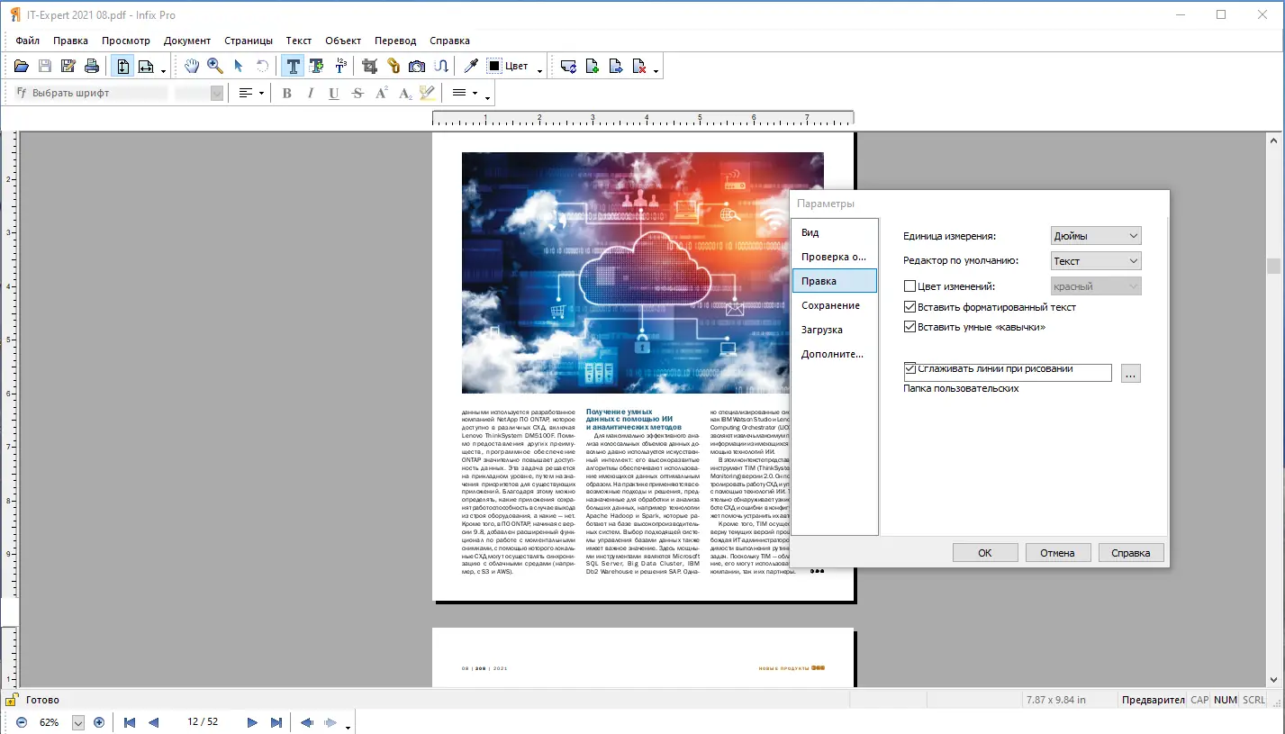Select the Вид settings category
The height and width of the screenshot is (734, 1285).
click(x=835, y=232)
